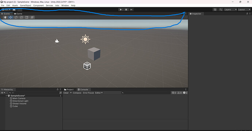The image size is (252, 131).
Task: Open the Help menu
Action: pos(73,5)
